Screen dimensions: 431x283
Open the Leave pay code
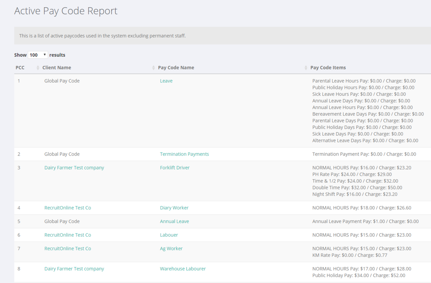166,81
